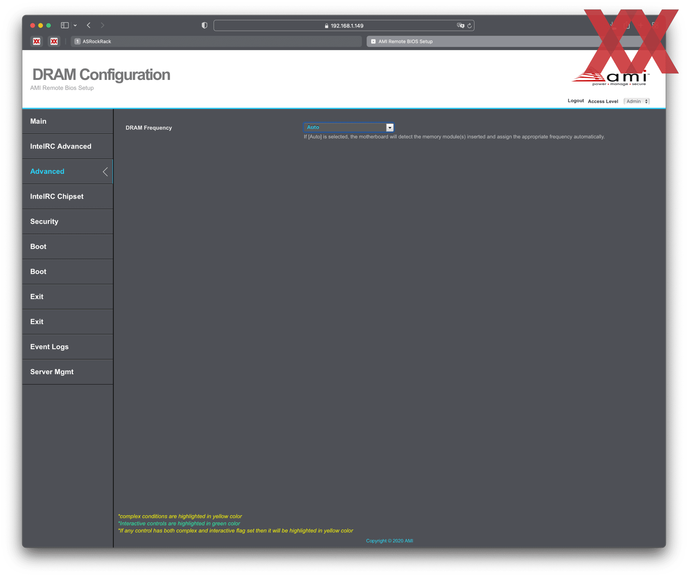688x577 pixels.
Task: Click the translate icon in the address bar
Action: click(460, 25)
